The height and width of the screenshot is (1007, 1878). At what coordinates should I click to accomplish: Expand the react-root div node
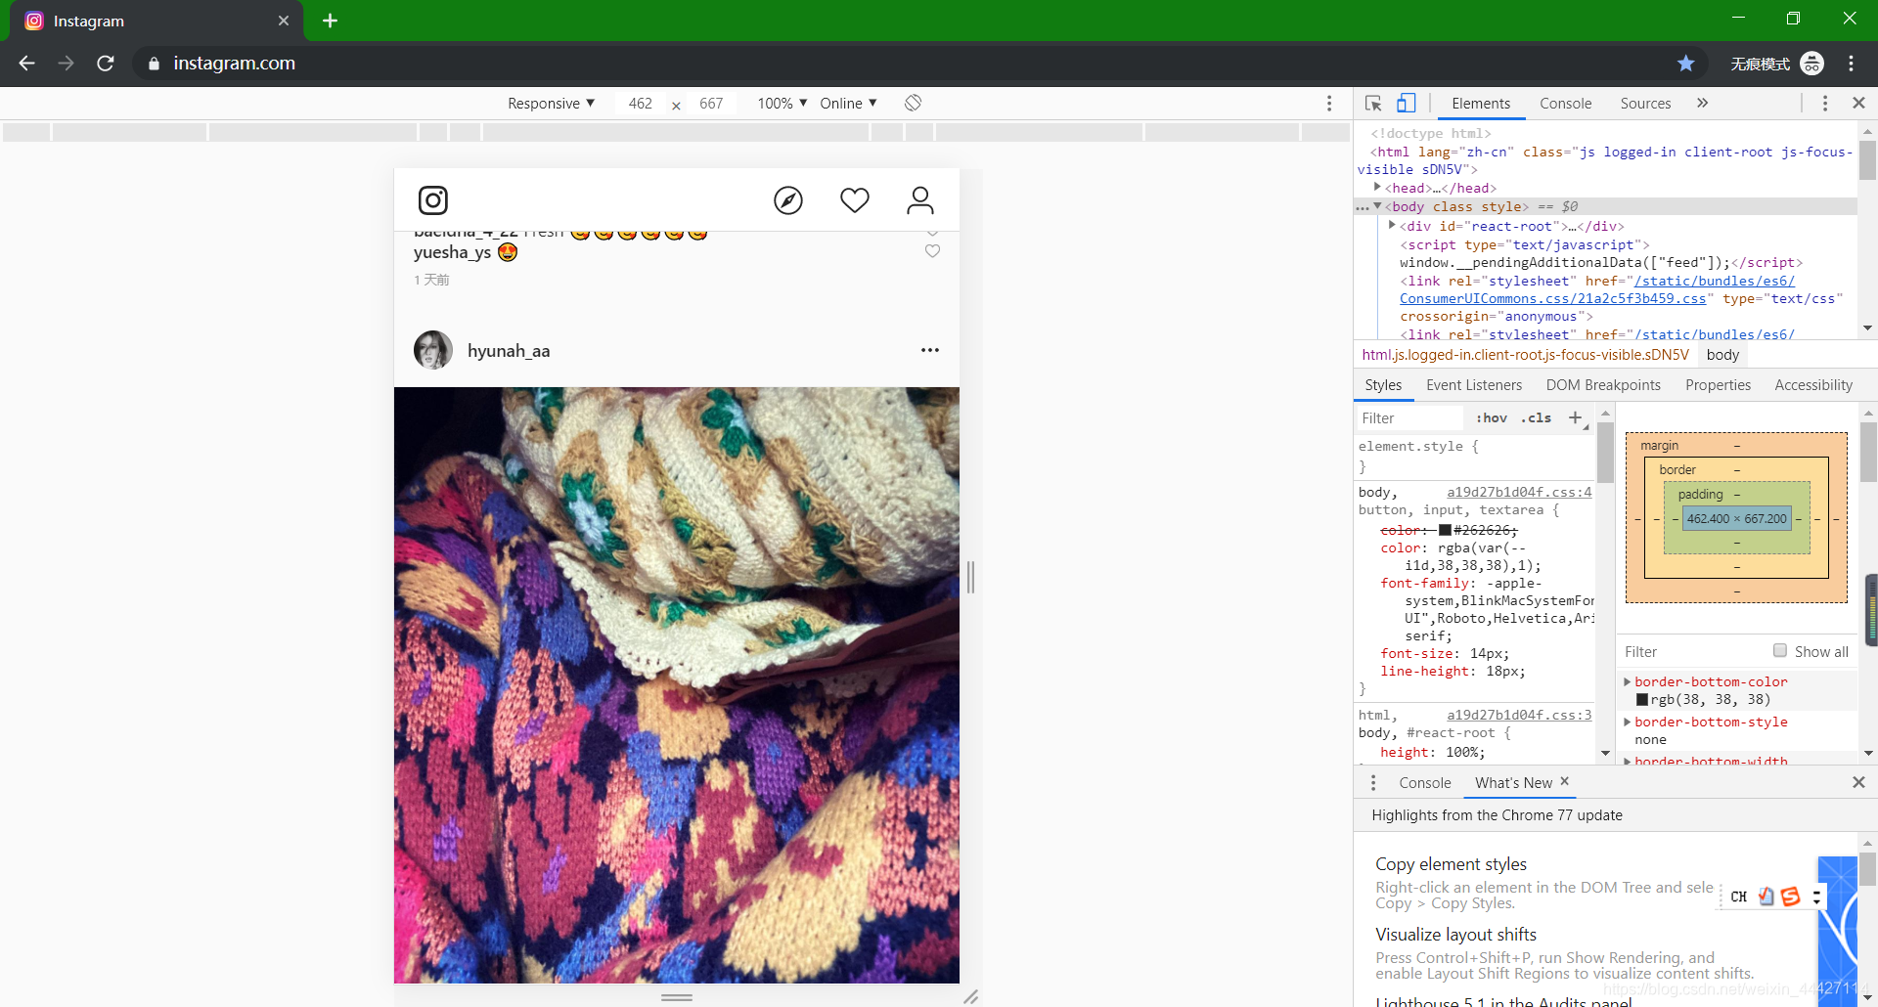click(x=1392, y=225)
